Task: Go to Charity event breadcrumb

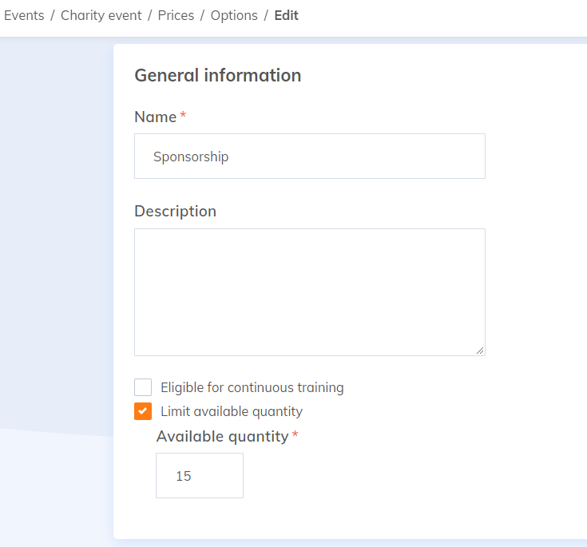Action: coord(101,15)
